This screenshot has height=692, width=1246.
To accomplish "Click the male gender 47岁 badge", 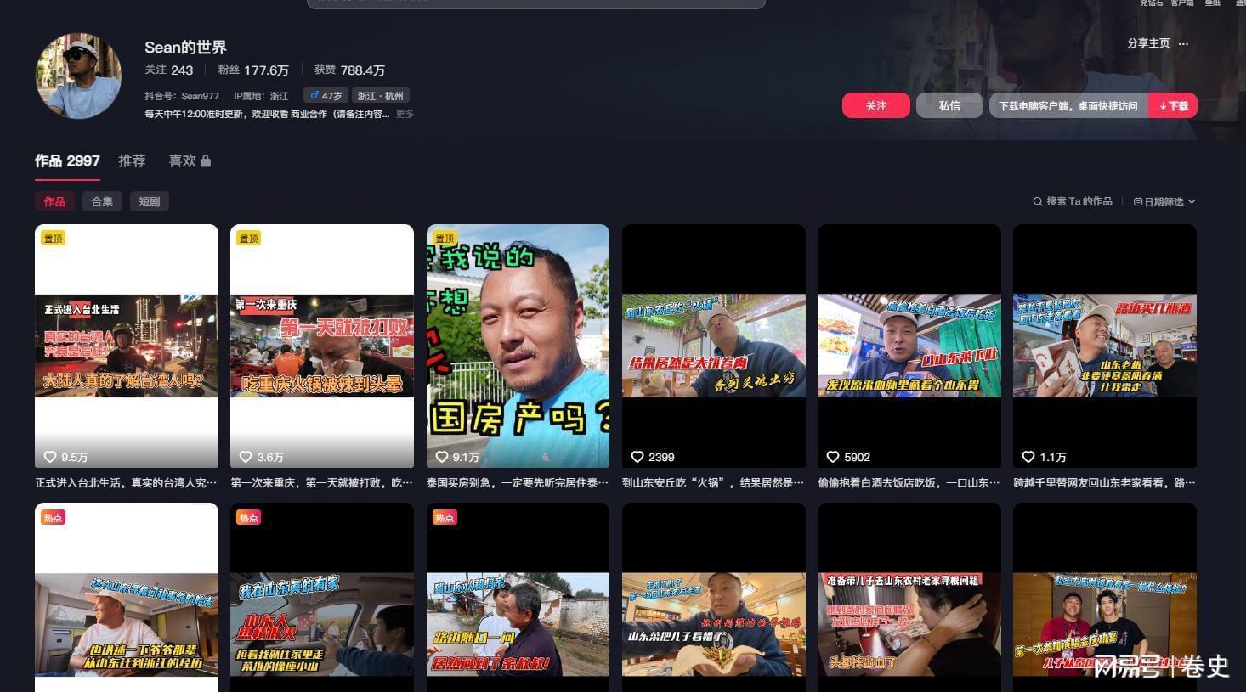I will pos(325,96).
